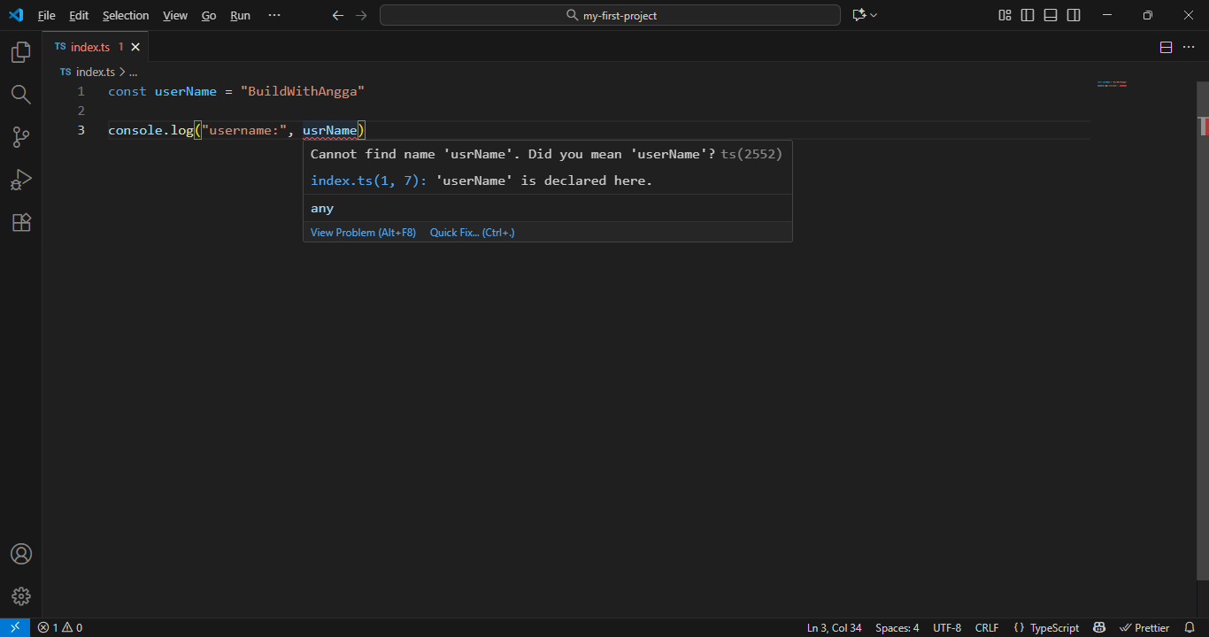Toggle the primary side bar layout button
The height and width of the screenshot is (637, 1209).
pyautogui.click(x=1028, y=15)
